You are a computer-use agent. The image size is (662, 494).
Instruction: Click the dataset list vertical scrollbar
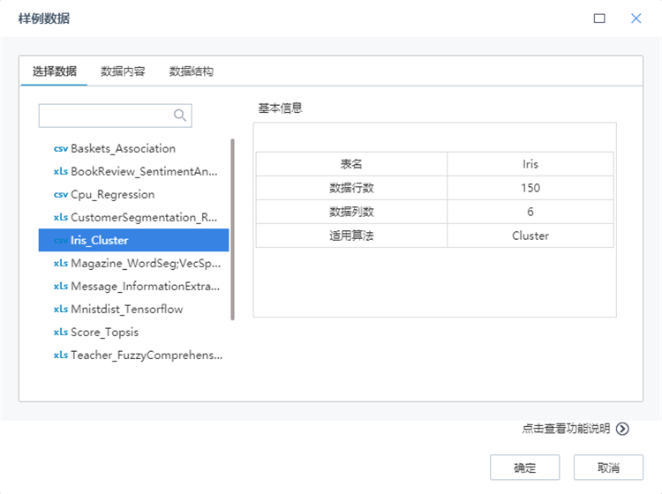pos(232,229)
